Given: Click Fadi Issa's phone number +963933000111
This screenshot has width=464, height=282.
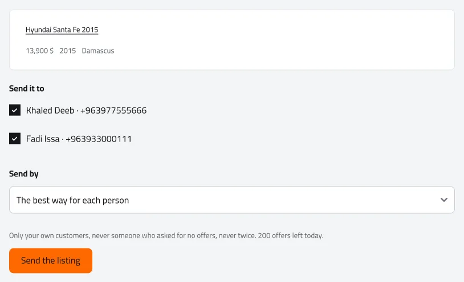Looking at the screenshot, I should click(99, 139).
